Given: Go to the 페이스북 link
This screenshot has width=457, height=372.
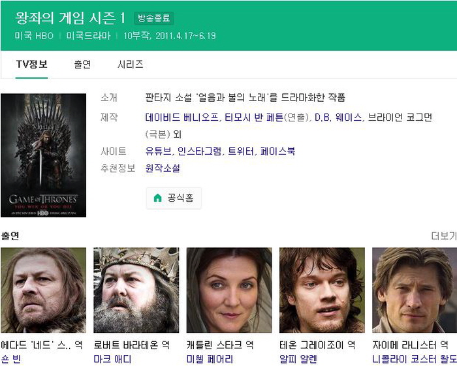Looking at the screenshot, I should 277,151.
